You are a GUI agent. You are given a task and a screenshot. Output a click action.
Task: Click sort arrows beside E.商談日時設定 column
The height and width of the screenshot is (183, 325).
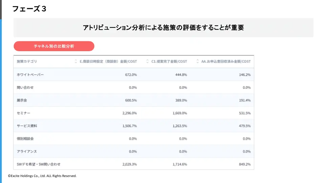(75, 61)
